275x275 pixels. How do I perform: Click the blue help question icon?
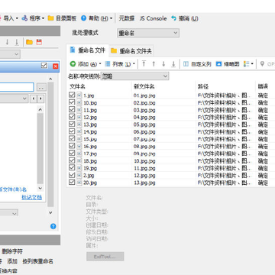tap(53, 226)
